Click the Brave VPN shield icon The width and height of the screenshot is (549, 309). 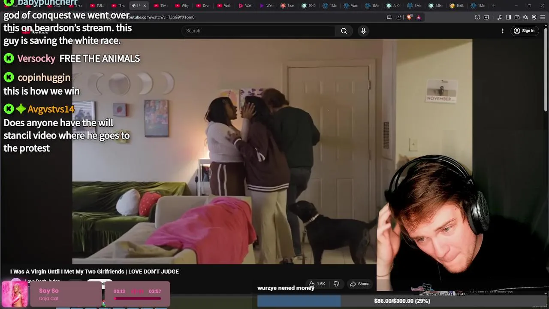pos(534,17)
